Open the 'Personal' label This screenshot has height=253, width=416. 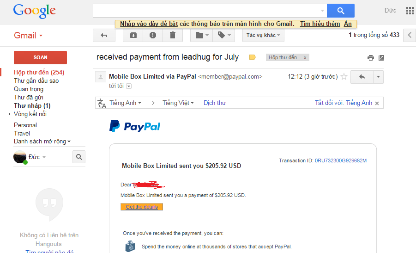click(25, 125)
